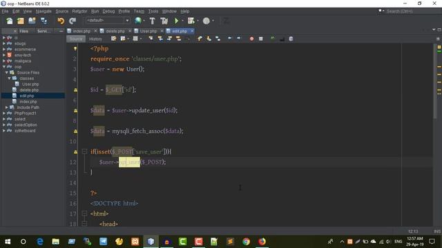Viewport: 442px width, 248px height.
Task: Click the Toggle Bookmark icon
Action: (218, 39)
